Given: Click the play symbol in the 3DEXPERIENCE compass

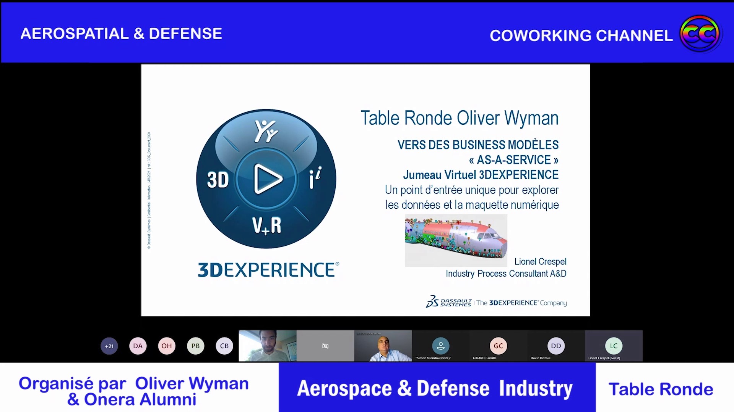Looking at the screenshot, I should point(268,179).
